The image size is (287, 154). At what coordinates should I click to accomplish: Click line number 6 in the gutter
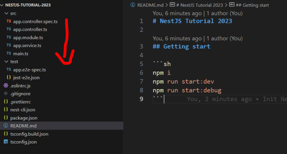(x=141, y=73)
